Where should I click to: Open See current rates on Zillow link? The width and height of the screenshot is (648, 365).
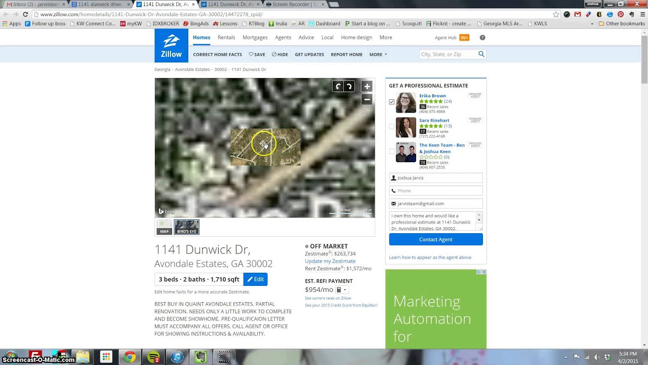point(328,298)
